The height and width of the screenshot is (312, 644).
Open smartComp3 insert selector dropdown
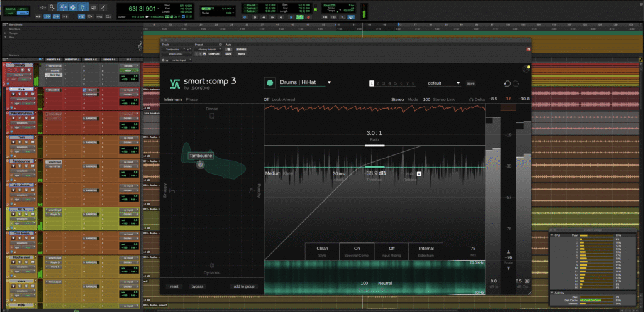point(177,54)
